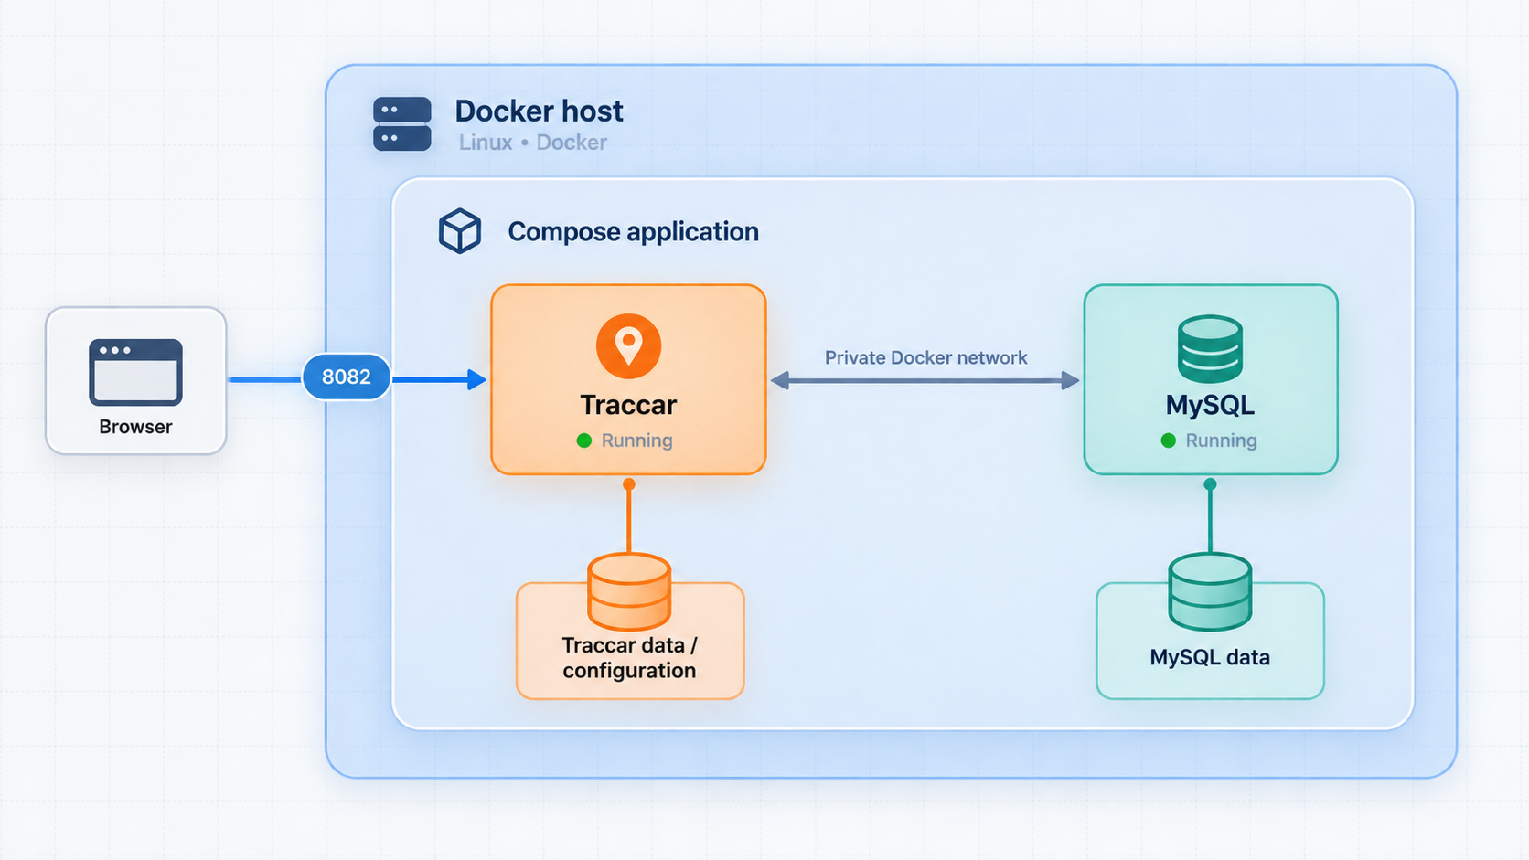The width and height of the screenshot is (1529, 860).
Task: Click the orange Traccar data cylinder icon
Action: click(x=629, y=592)
